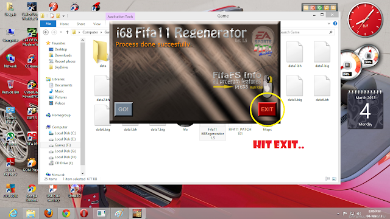Viewport: 390px width, 219px height.
Task: Show hidden tray icons arrow
Action: (x=338, y=214)
